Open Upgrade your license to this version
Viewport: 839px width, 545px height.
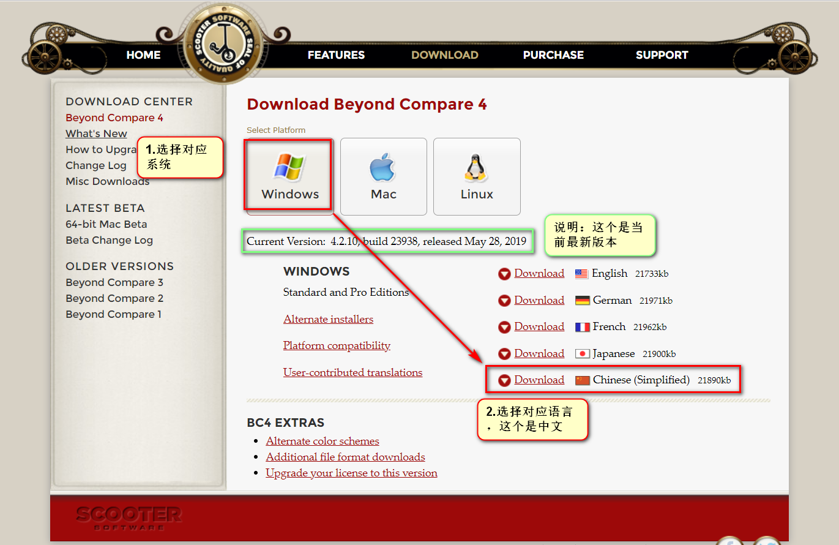point(351,473)
